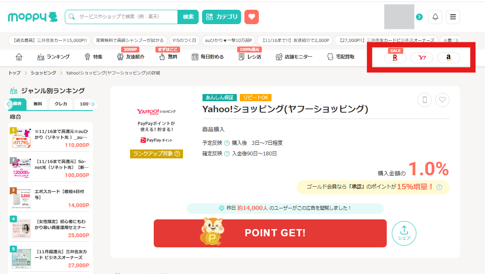Open the カテゴリ dropdown
The width and height of the screenshot is (485, 274).
point(222,17)
